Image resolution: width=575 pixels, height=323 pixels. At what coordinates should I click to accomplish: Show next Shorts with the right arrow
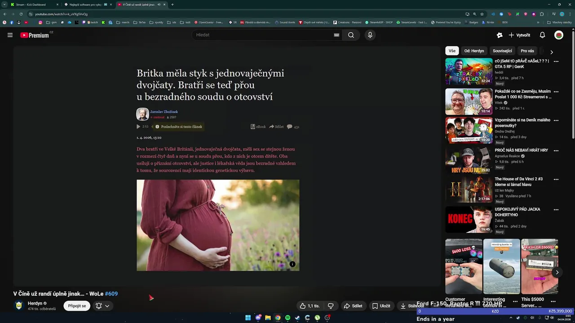tap(557, 272)
